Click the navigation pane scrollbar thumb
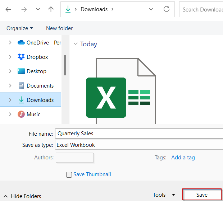The image size is (223, 201). 65,65
